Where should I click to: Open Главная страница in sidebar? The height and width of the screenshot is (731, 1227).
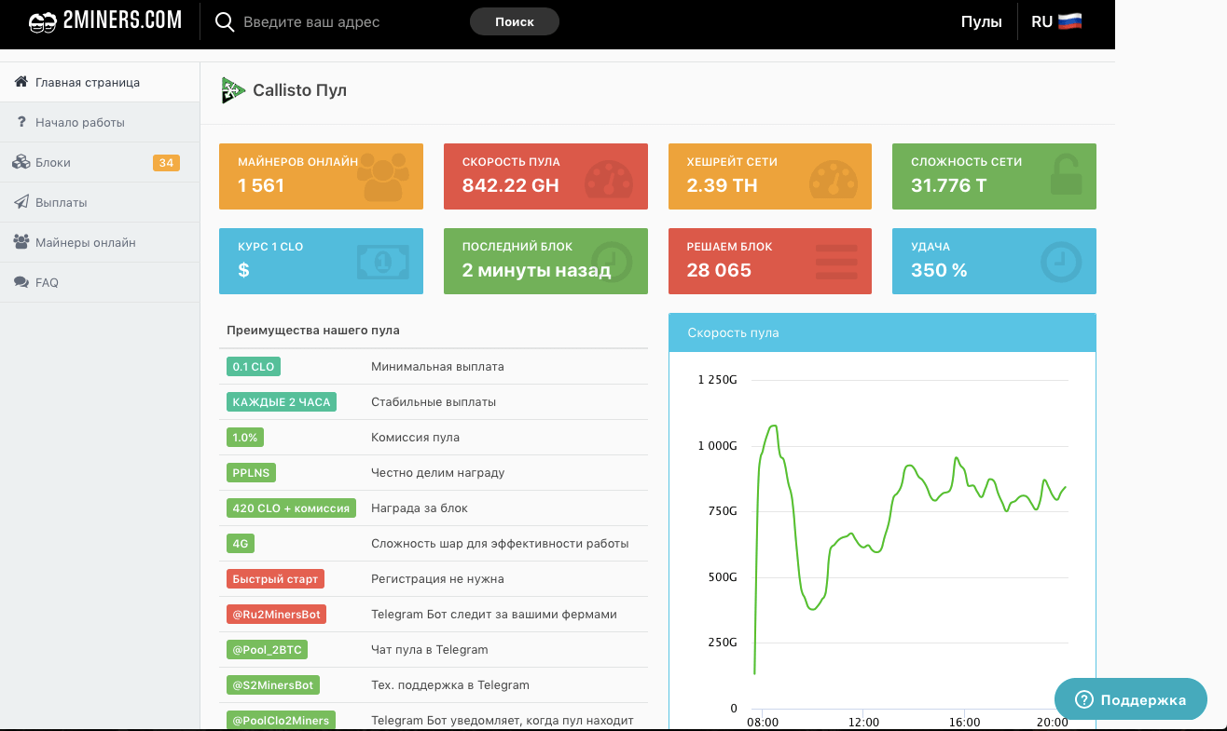point(100,82)
